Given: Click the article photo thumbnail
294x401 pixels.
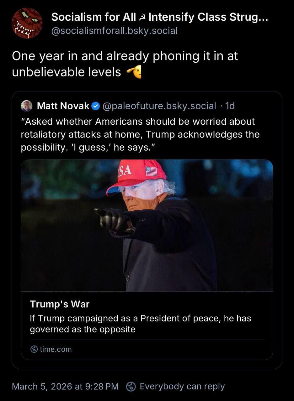Looking at the screenshot, I should 147,225.
